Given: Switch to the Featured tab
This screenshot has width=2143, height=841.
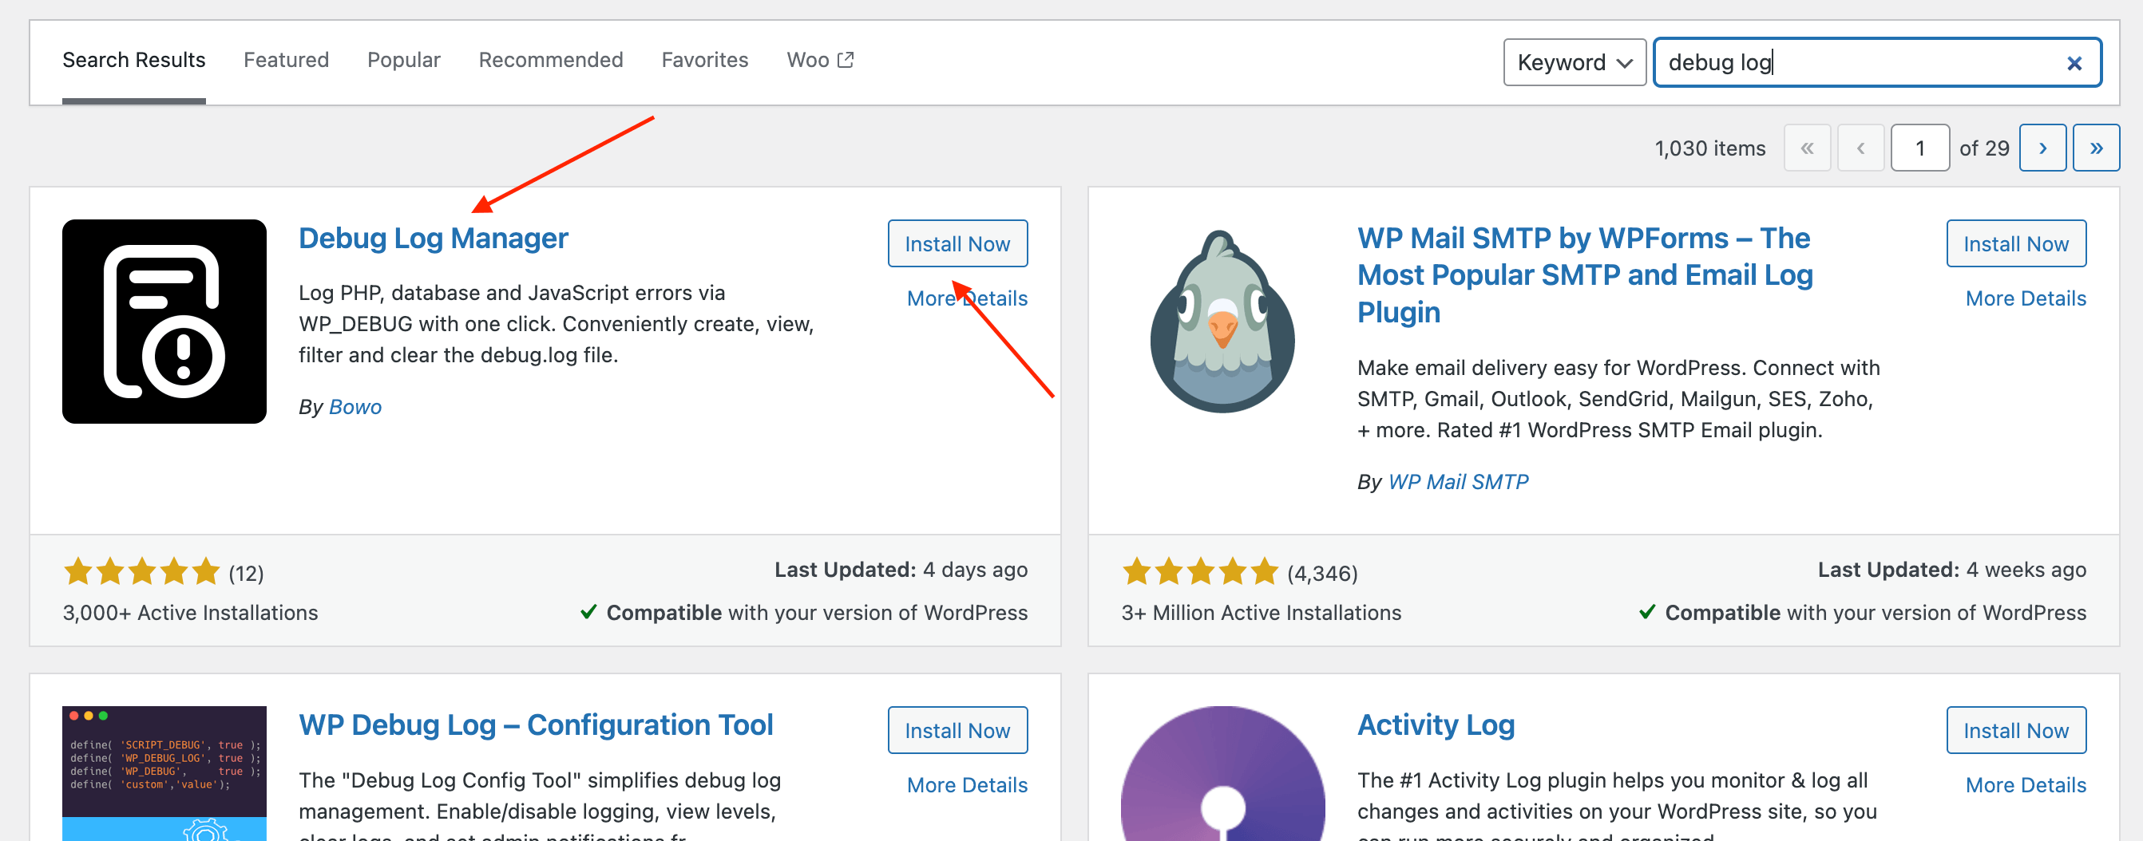Looking at the screenshot, I should pos(286,60).
